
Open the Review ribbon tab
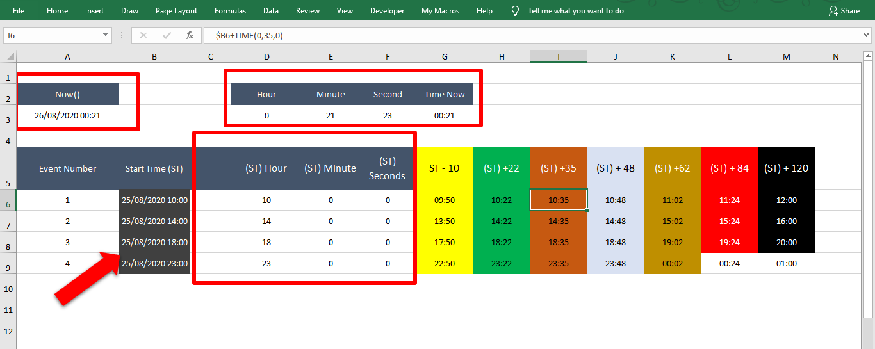point(307,11)
